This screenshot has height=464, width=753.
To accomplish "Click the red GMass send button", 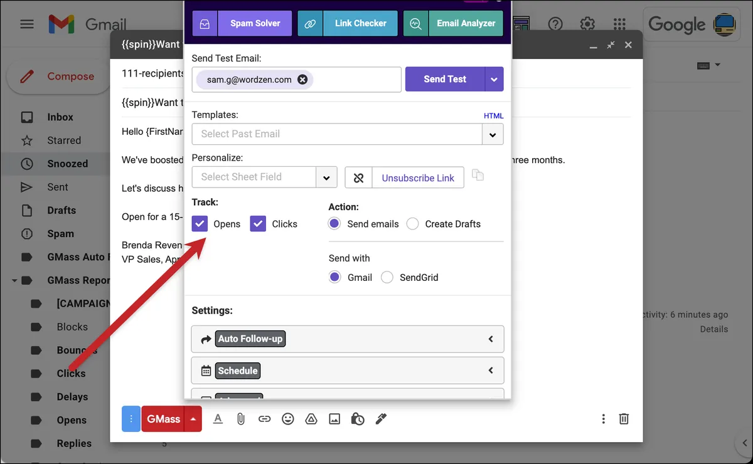I will [163, 419].
